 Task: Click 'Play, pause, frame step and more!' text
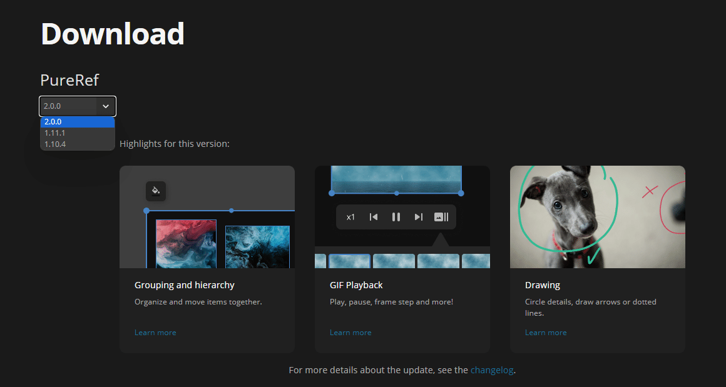(391, 302)
